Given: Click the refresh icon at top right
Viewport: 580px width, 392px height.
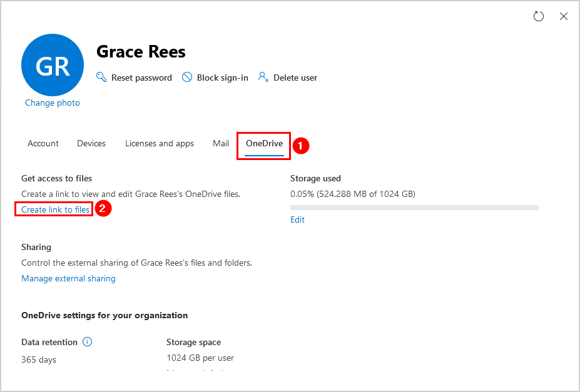Looking at the screenshot, I should [538, 17].
